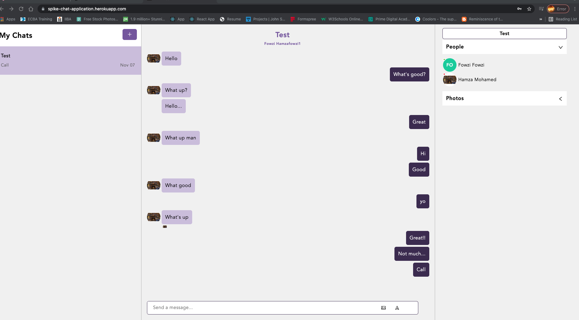Go forward with the browser forward arrow
579x320 pixels.
pos(11,9)
